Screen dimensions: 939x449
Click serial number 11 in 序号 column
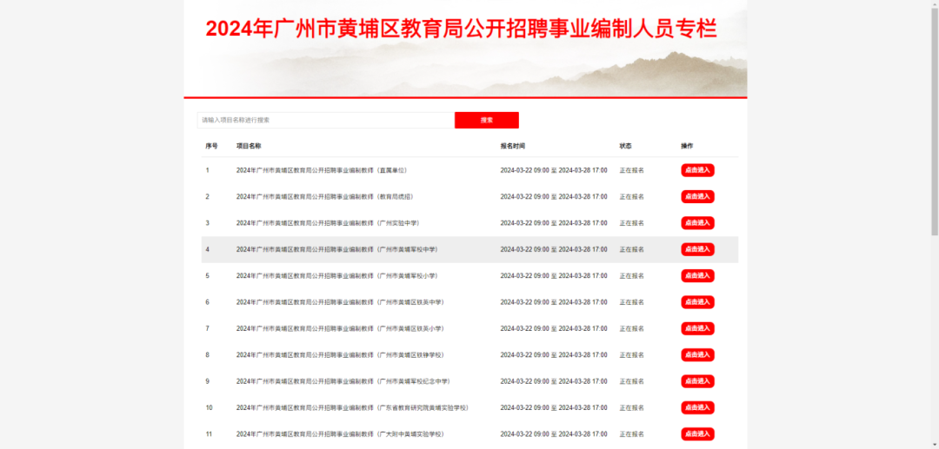click(x=209, y=433)
